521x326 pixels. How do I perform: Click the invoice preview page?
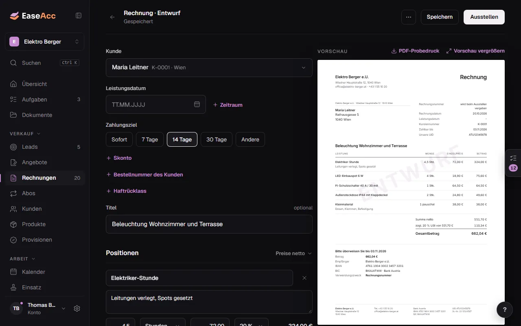(411, 192)
